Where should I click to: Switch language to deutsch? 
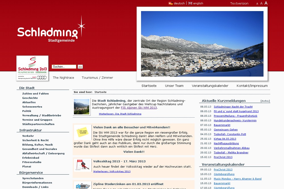179,3
